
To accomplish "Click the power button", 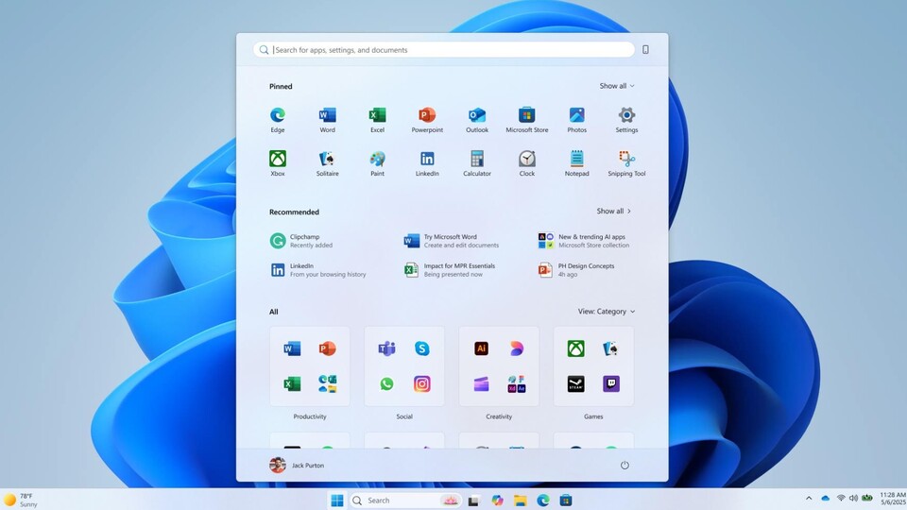I will [625, 466].
